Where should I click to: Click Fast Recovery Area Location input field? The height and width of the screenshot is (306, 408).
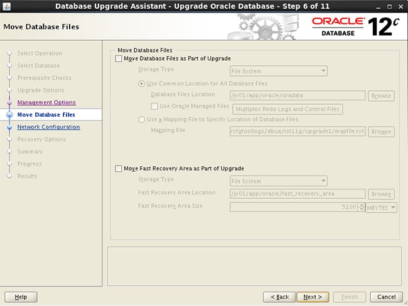(298, 194)
